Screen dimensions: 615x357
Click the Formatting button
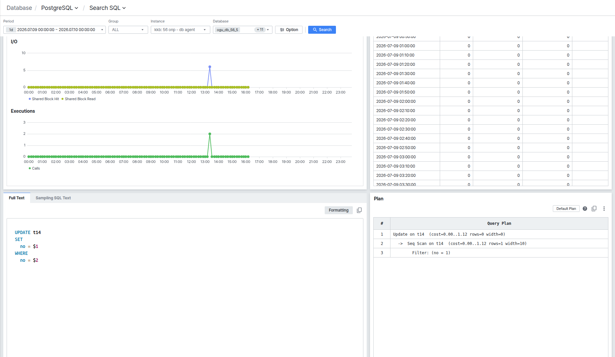pos(339,210)
